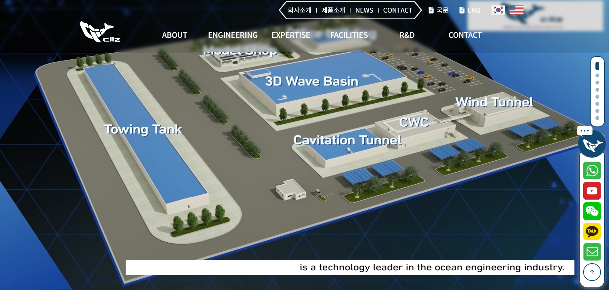The image size is (609, 290).
Task: Download the 국문 brochure document
Action: [438, 10]
